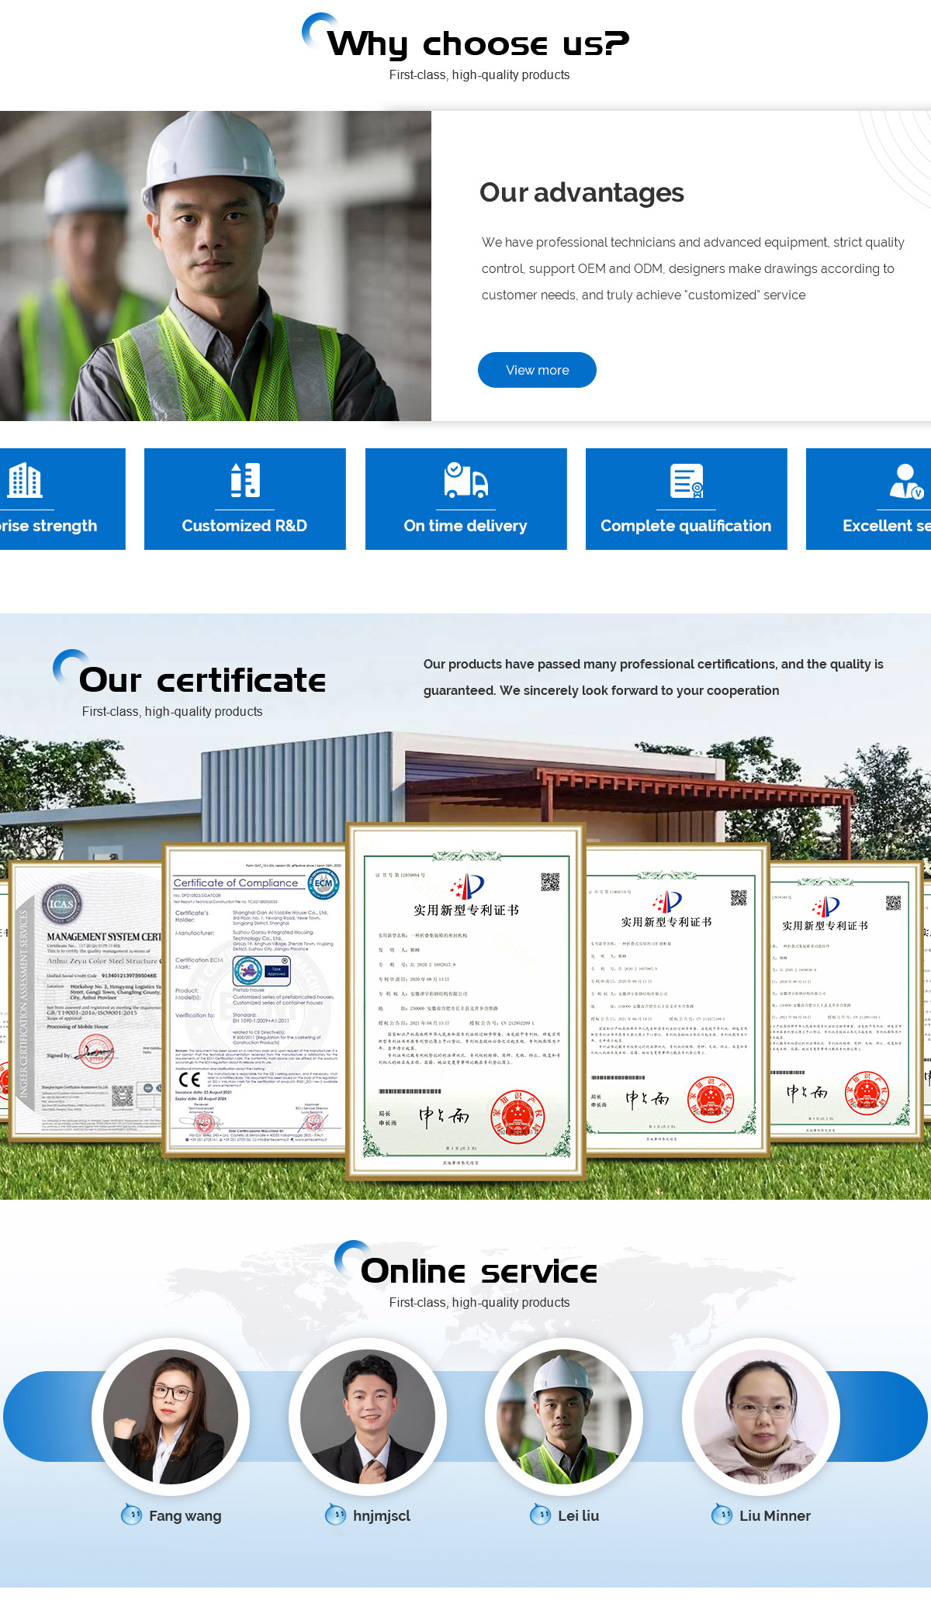This screenshot has width=931, height=1603.
Task: Click Fang wang's profile photo
Action: [x=171, y=1417]
